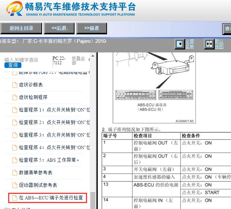
Task: Click the tree panel scroll-up arrow
Action: coord(93,56)
